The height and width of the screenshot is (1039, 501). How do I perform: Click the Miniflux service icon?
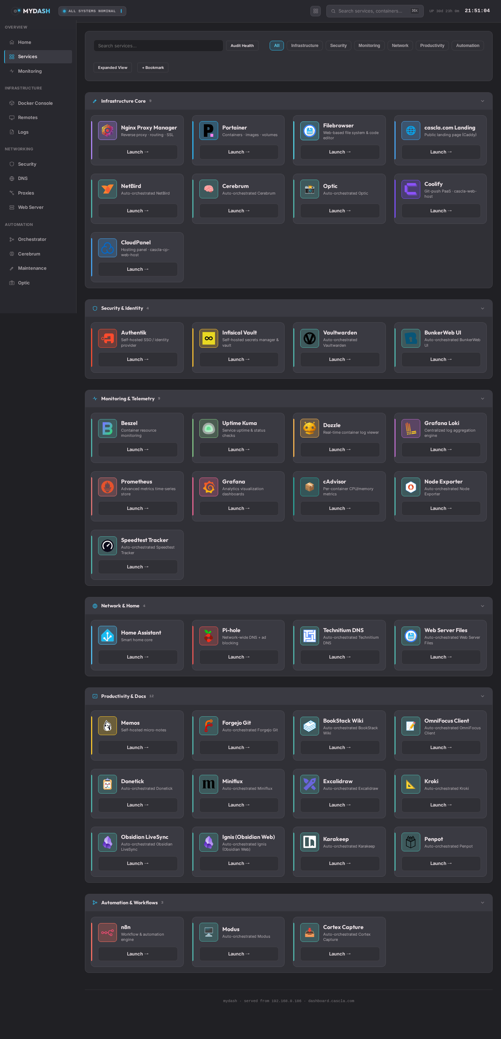coord(208,785)
